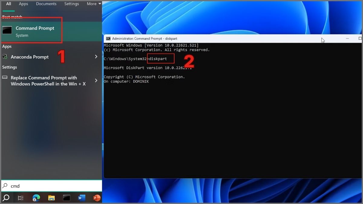363x204 pixels.
Task: Click 'Microsoft DiskPart version' line
Action: coord(148,68)
